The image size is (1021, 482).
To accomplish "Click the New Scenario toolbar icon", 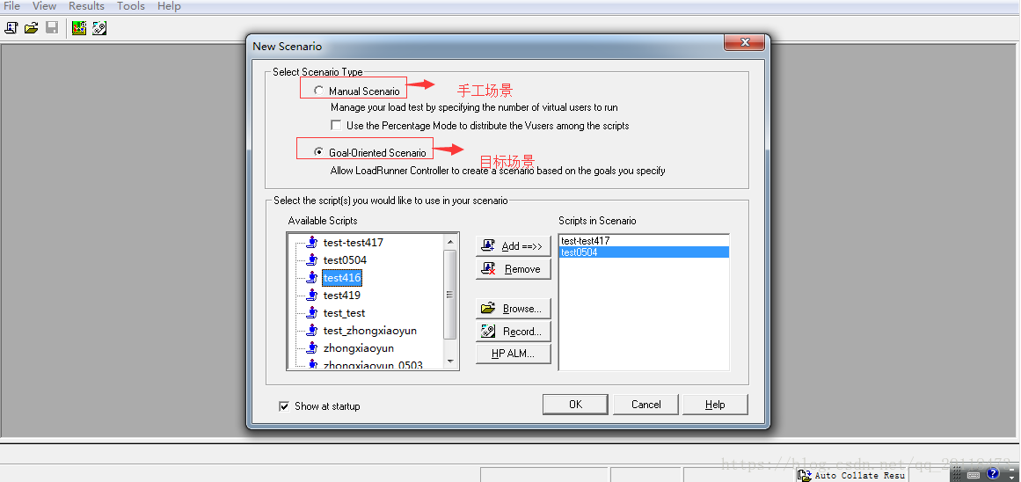I will (x=11, y=28).
